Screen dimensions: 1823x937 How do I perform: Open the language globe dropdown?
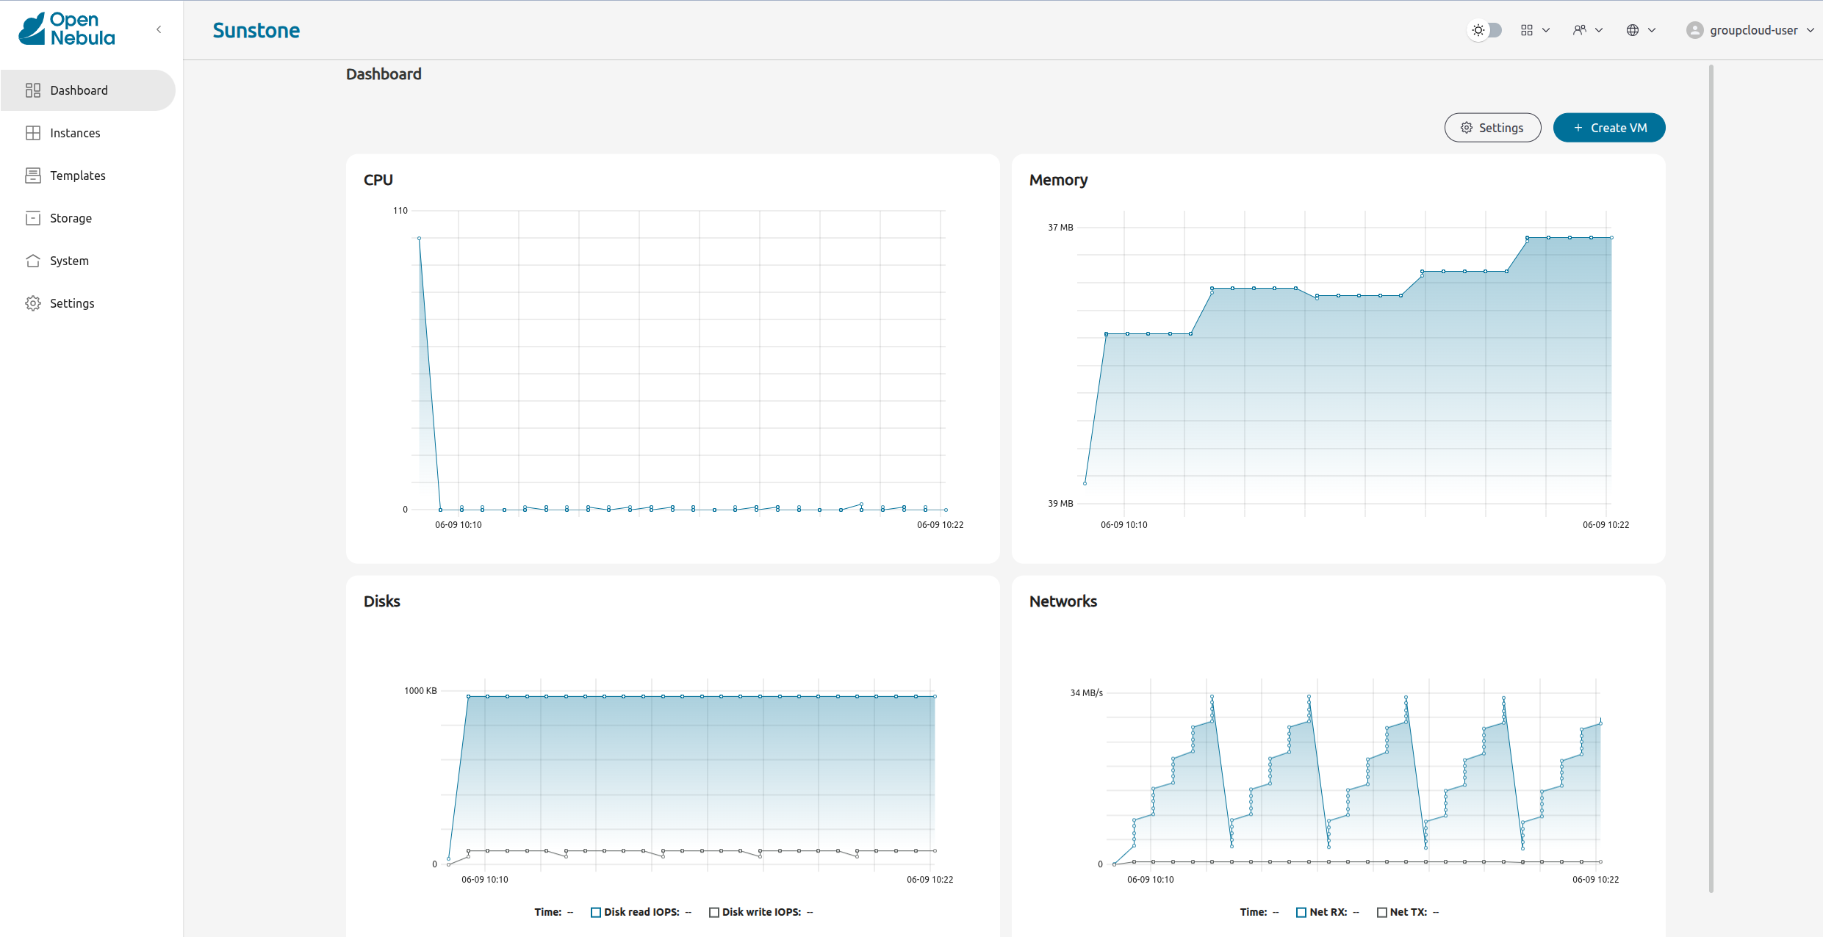point(1640,30)
